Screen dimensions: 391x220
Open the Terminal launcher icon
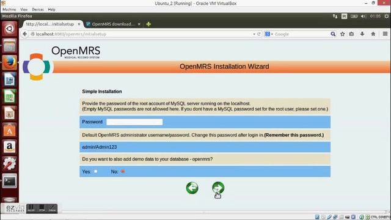tap(10, 181)
